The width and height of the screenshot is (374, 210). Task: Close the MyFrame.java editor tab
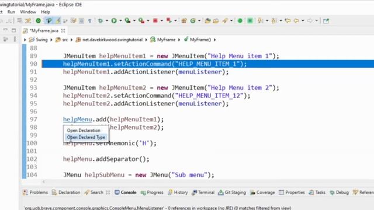click(63, 31)
